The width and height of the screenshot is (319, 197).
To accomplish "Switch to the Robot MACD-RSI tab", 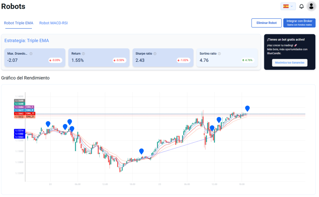I will point(53,23).
